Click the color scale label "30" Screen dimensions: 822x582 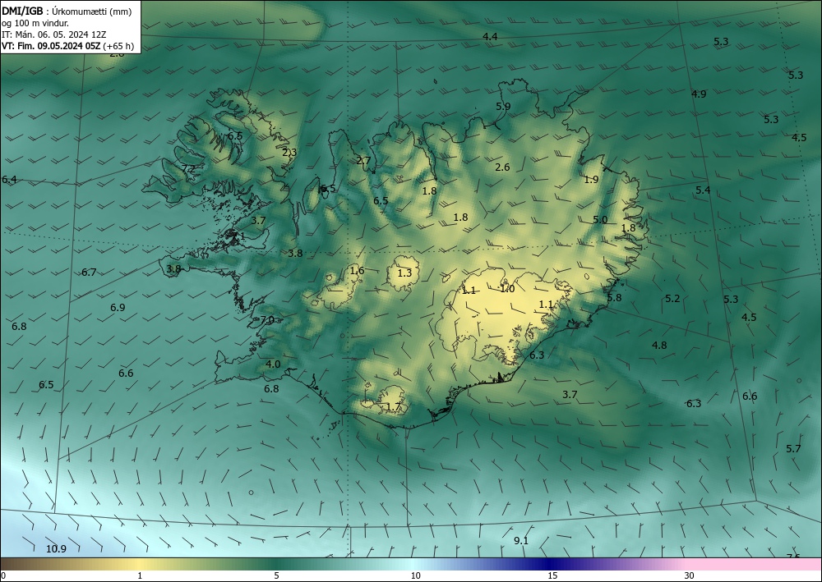click(690, 575)
